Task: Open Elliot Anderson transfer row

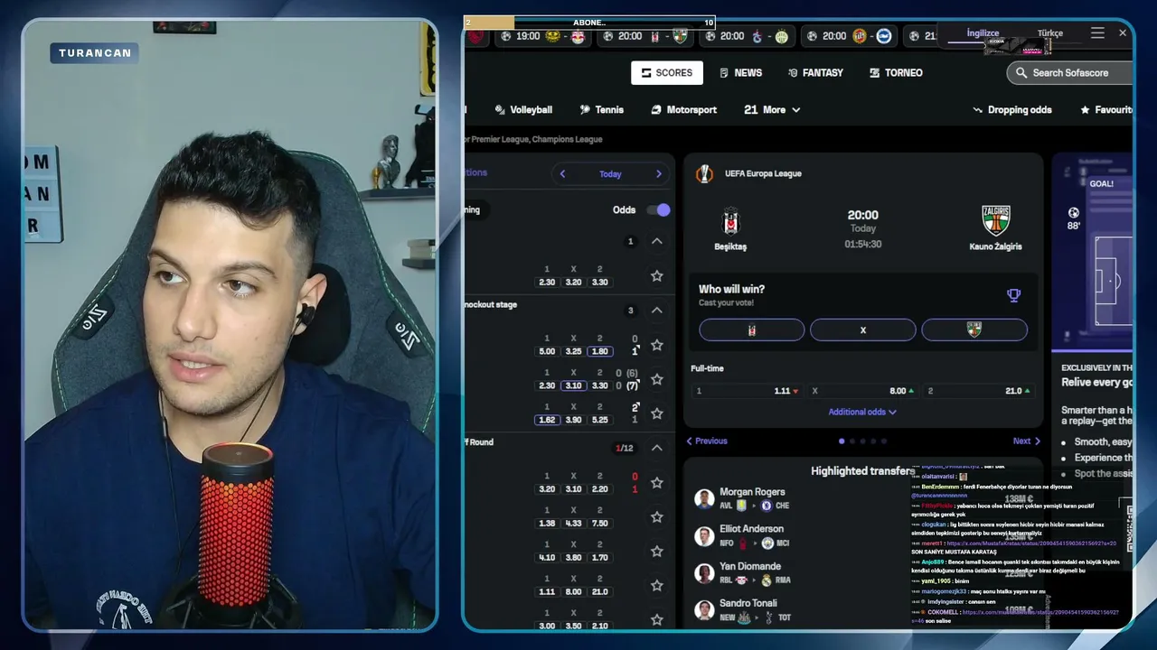Action: point(863,535)
